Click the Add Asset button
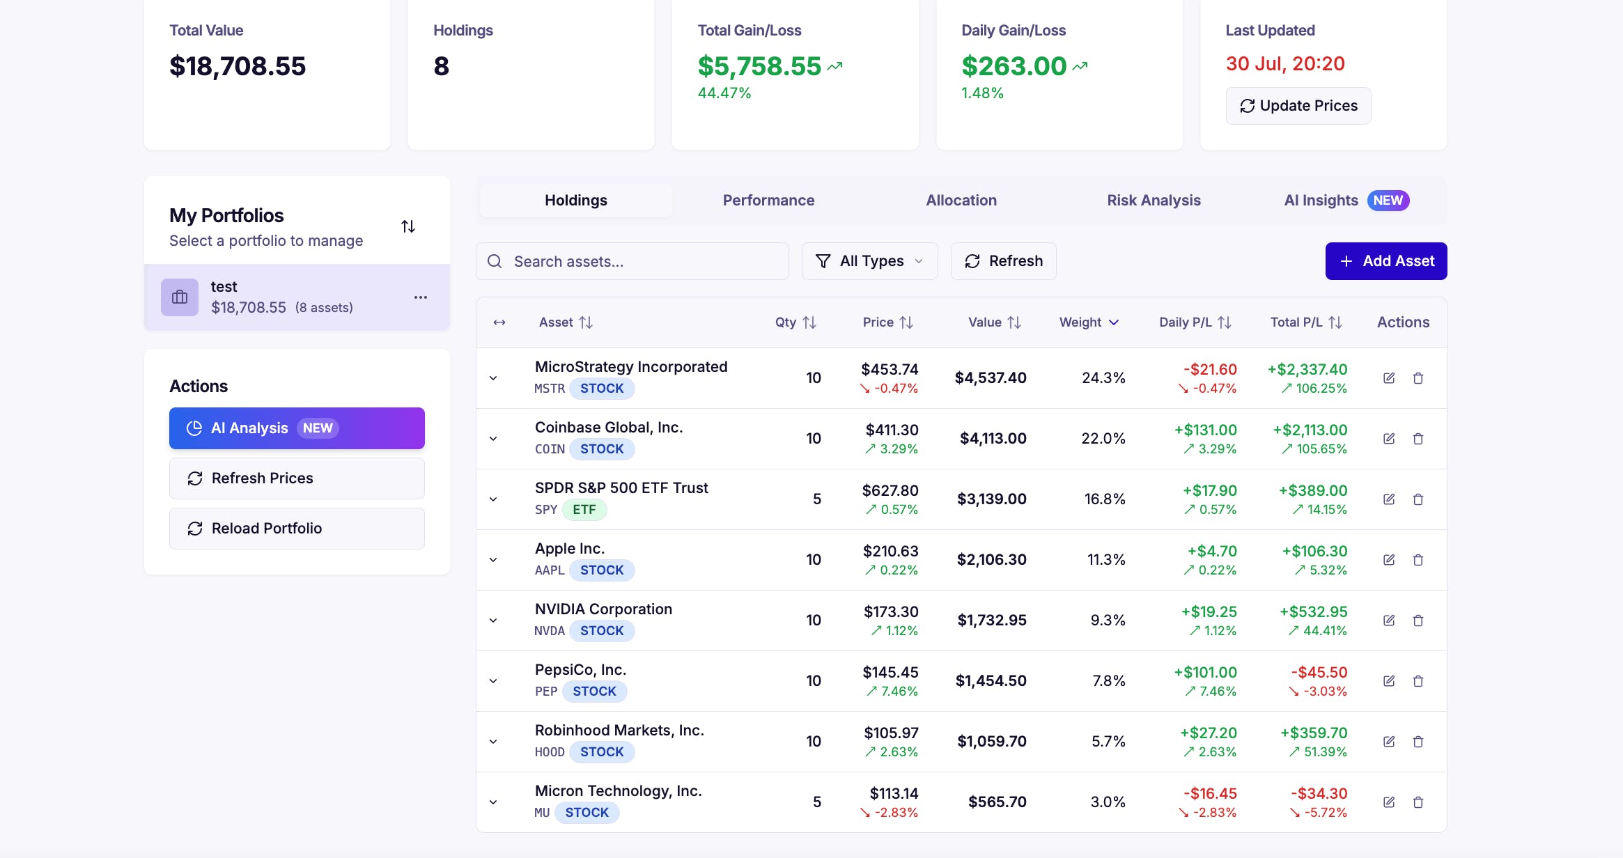 click(x=1385, y=261)
